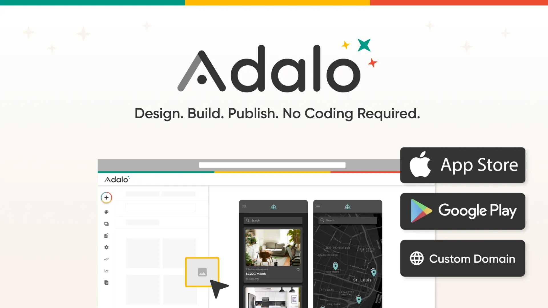Select the Branding/Palette tool icon
This screenshot has width=548, height=308.
[x=106, y=212]
